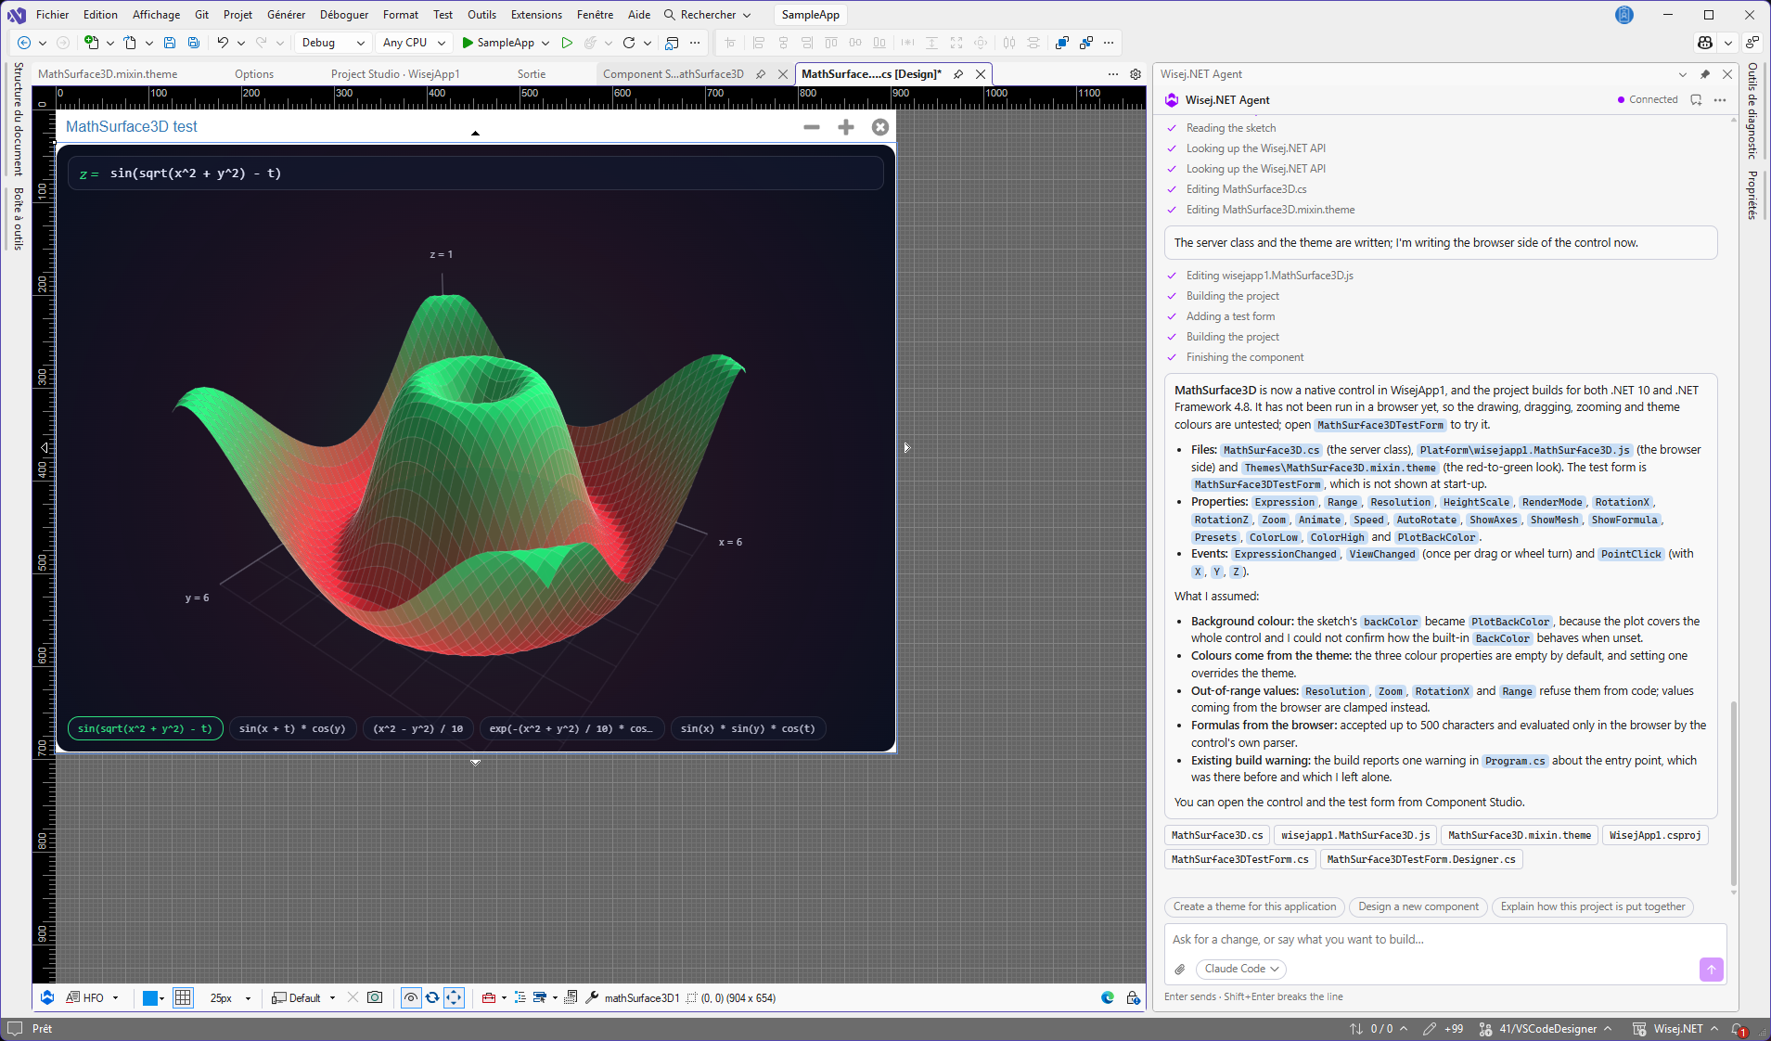Open the Default theme dropdown in designer bar
The image size is (1771, 1041).
coord(303,997)
